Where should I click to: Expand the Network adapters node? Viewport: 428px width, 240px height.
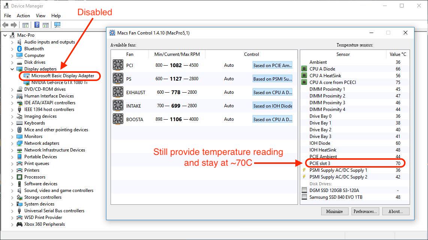[12, 143]
